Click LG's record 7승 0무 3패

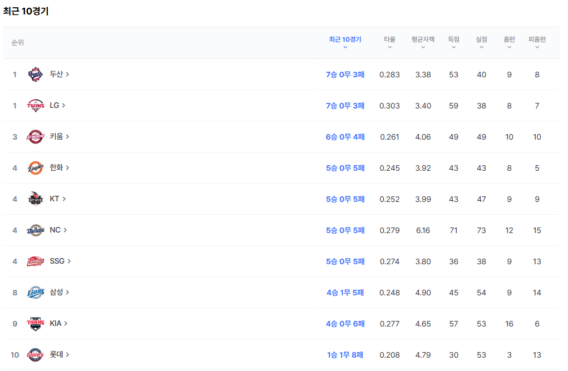[x=345, y=106]
